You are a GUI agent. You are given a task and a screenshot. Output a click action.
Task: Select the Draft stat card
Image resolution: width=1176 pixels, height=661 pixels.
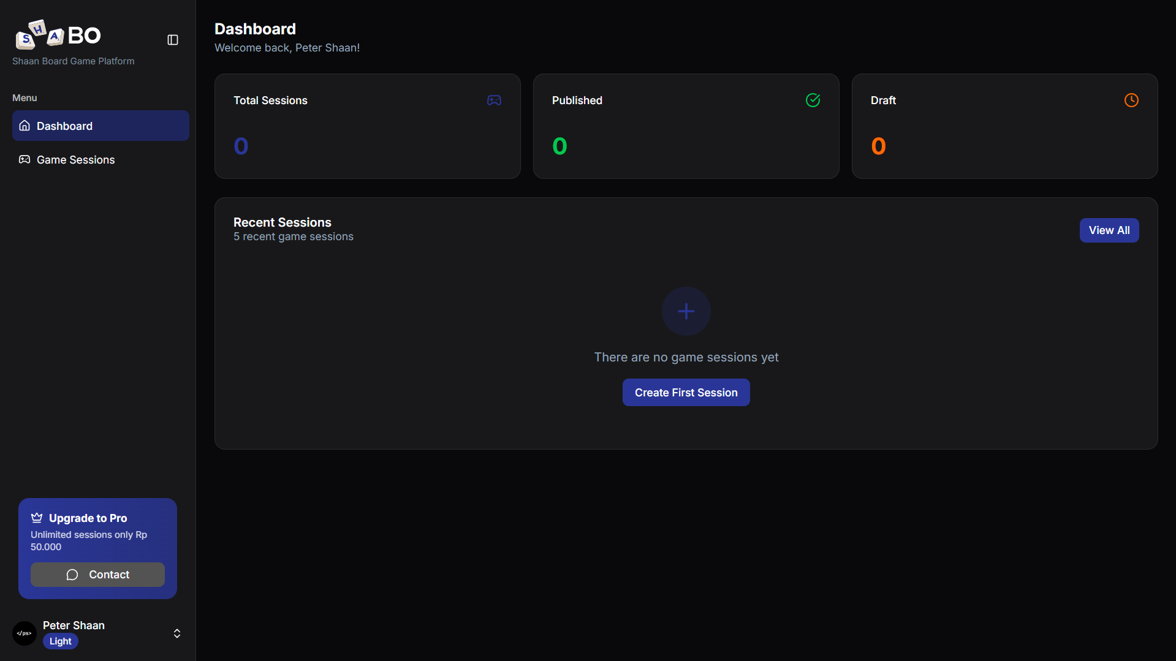(1004, 126)
